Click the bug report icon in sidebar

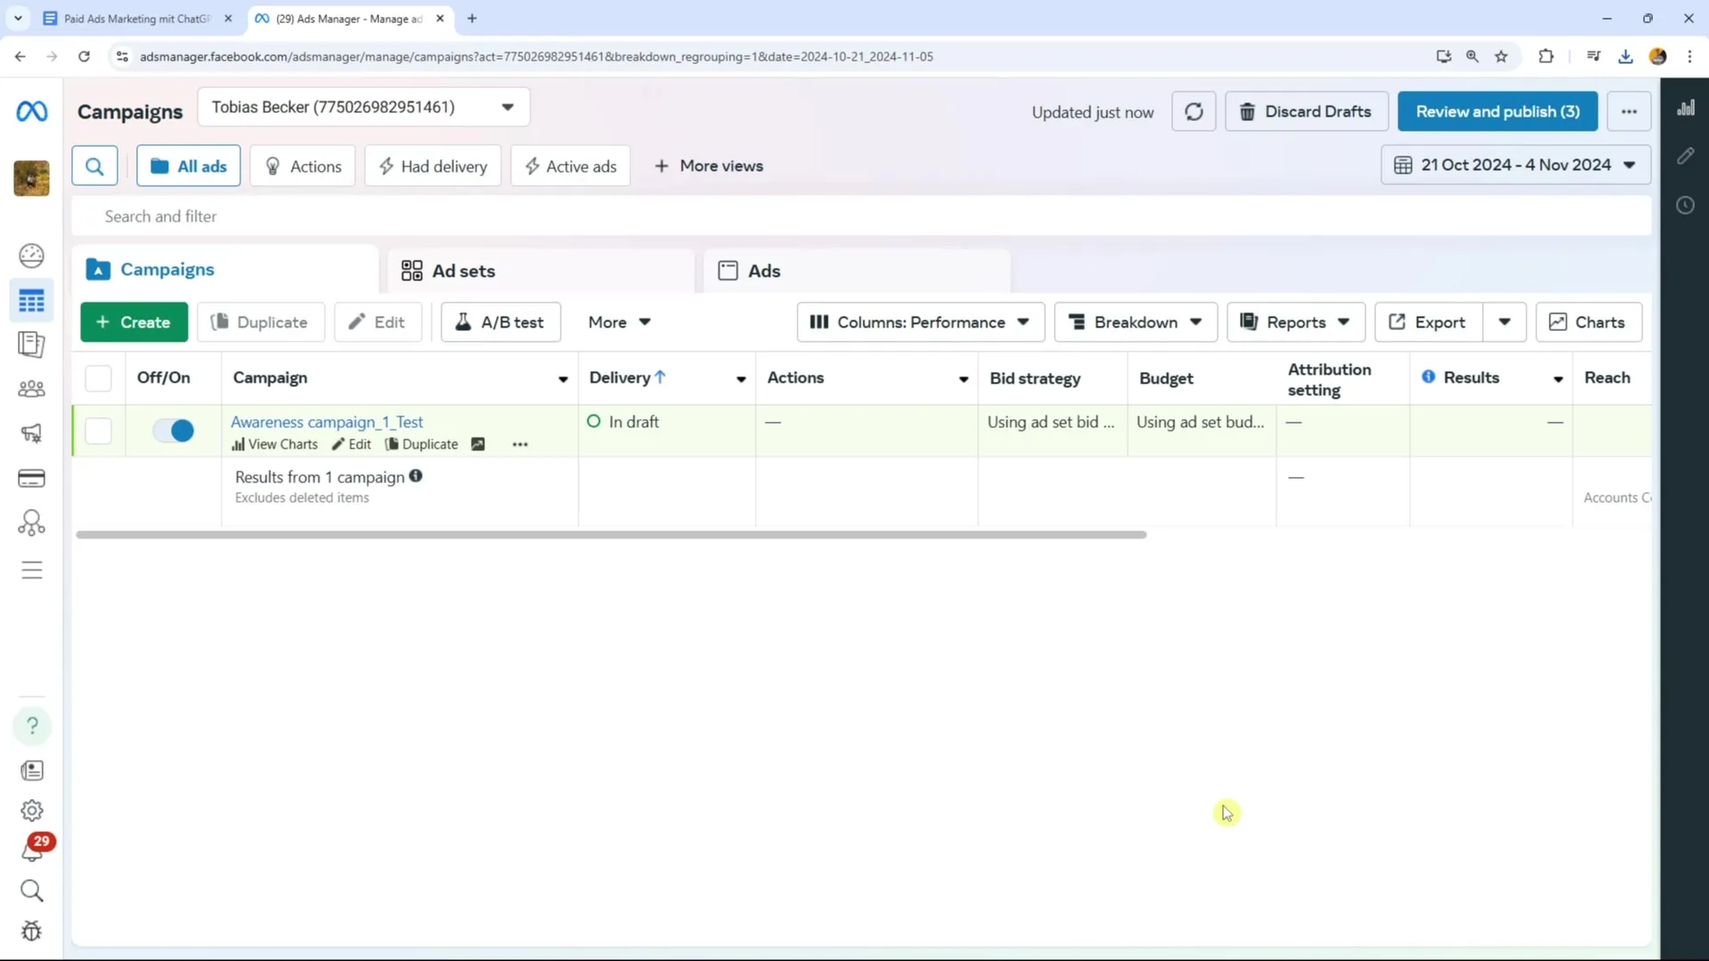click(32, 932)
